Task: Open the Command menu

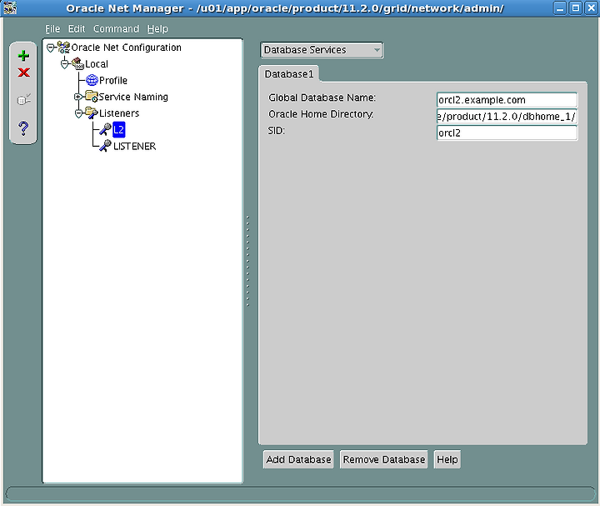Action: tap(116, 28)
